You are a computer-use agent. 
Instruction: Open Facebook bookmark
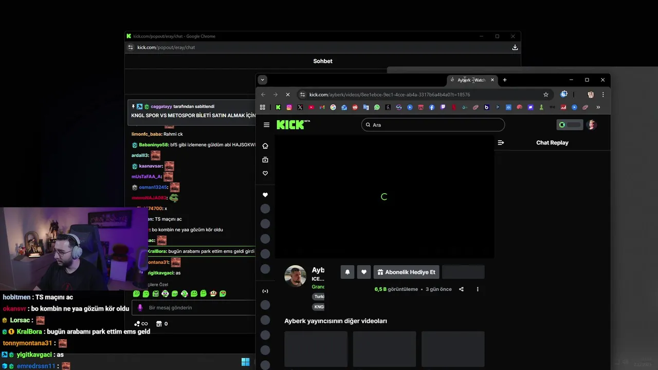tap(432, 107)
